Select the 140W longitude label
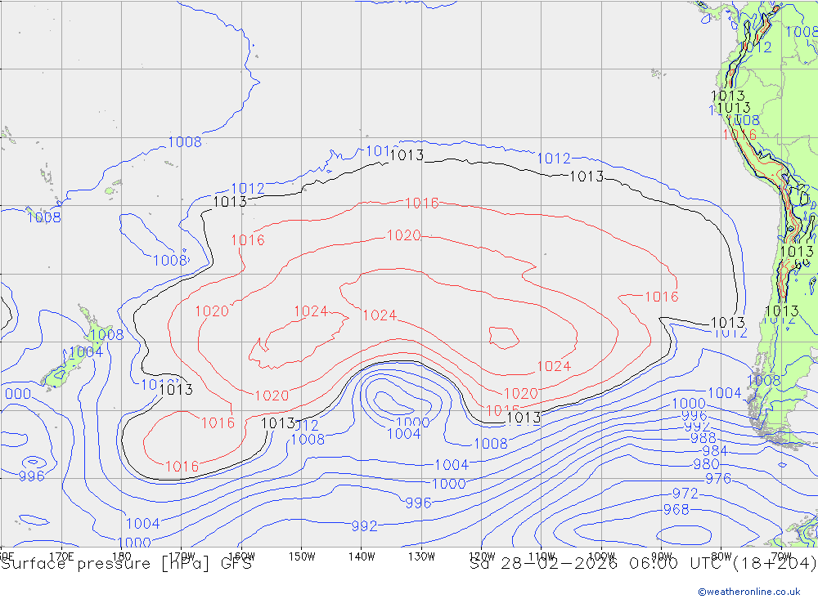818x599 pixels. [362, 557]
